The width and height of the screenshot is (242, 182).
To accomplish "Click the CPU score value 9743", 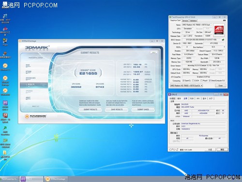I will 100,87.
